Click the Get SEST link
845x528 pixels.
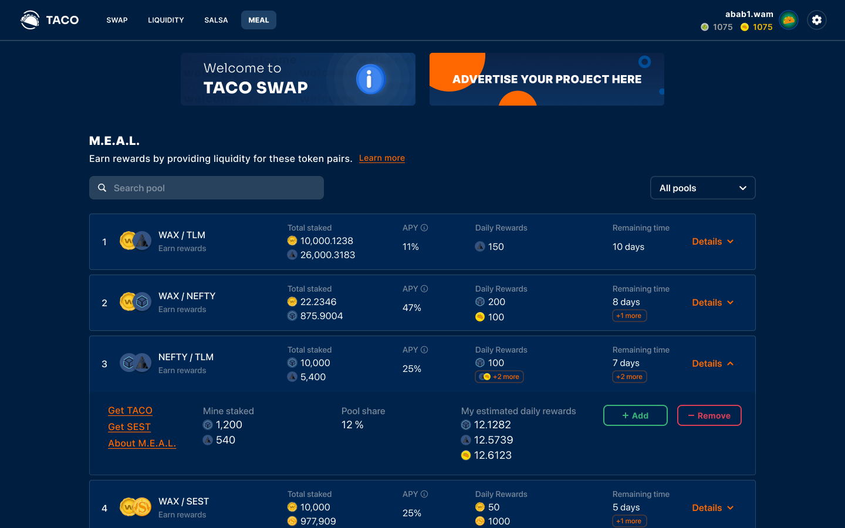coord(130,427)
